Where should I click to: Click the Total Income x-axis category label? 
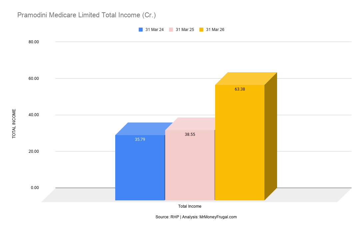coord(189,206)
